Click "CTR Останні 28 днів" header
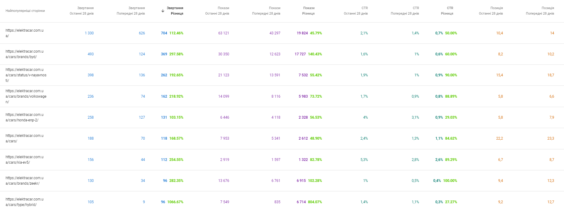 point(356,11)
